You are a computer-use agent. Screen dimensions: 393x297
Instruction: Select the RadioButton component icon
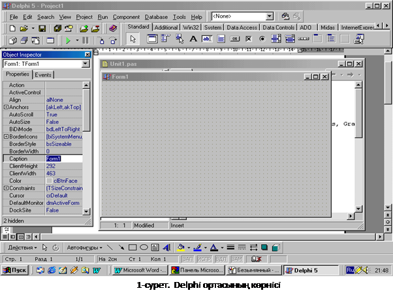pos(262,39)
